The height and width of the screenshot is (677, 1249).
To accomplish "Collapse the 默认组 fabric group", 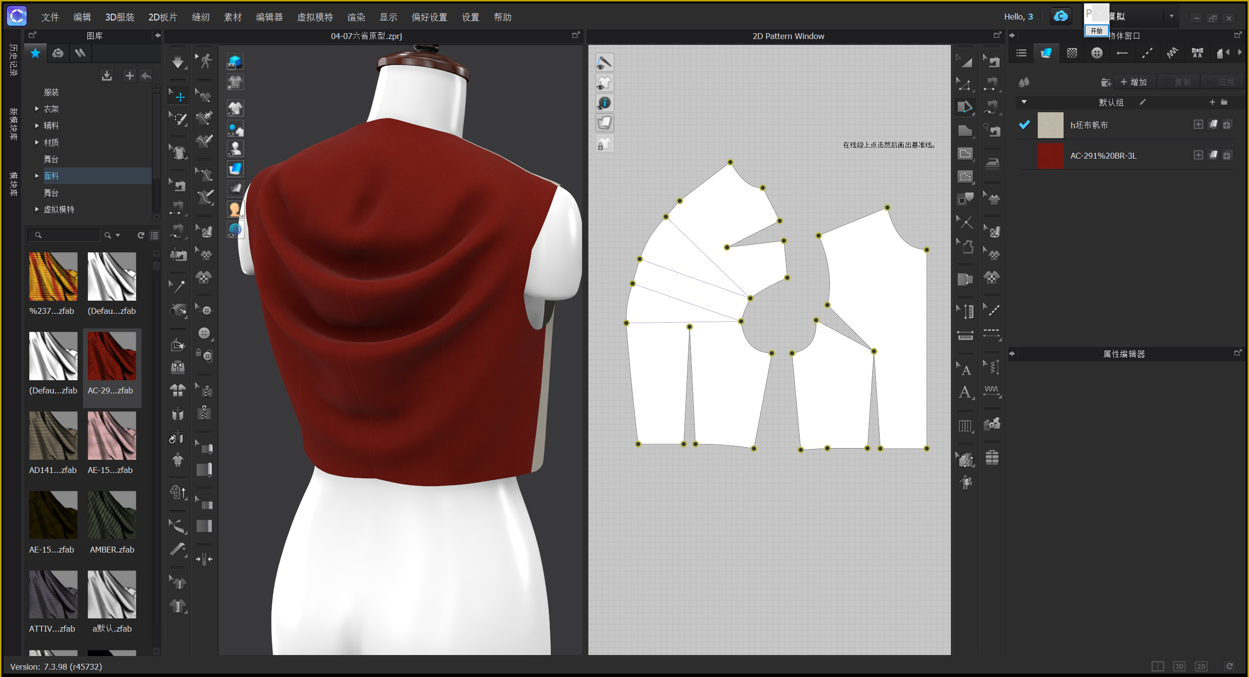I will point(1024,102).
